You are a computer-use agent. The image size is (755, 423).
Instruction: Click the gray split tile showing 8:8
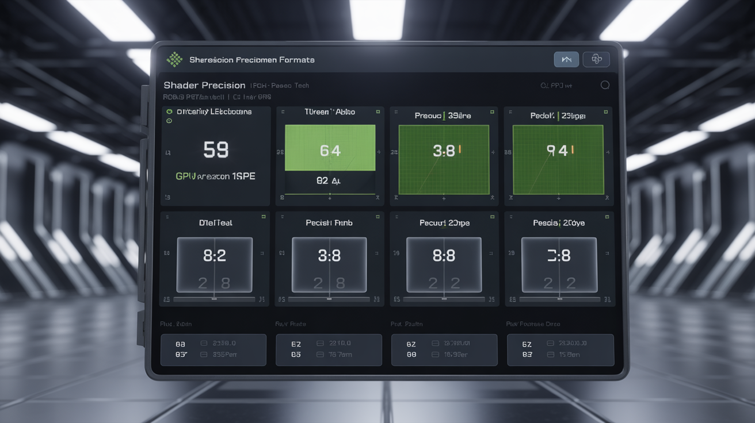444,265
